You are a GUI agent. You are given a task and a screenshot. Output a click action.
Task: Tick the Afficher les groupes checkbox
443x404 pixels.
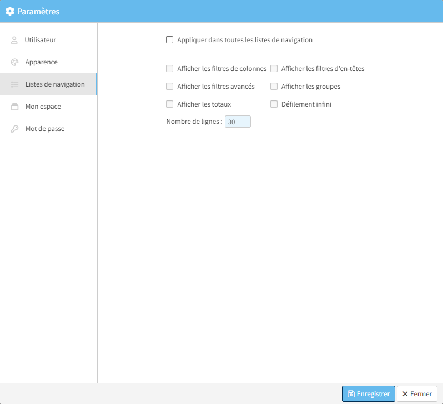(x=274, y=87)
